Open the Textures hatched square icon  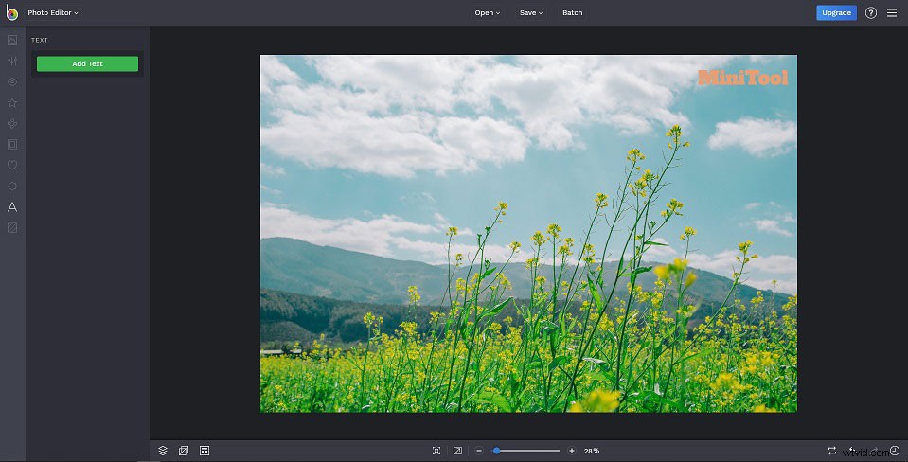coord(12,227)
